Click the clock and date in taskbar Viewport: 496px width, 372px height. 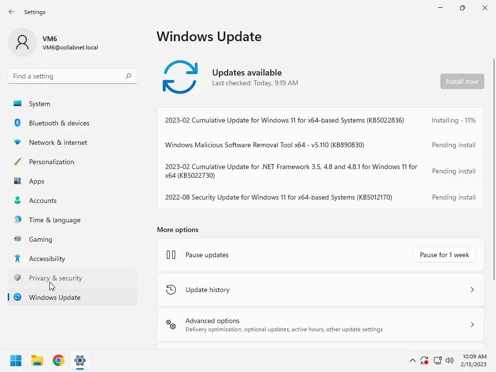click(474, 360)
